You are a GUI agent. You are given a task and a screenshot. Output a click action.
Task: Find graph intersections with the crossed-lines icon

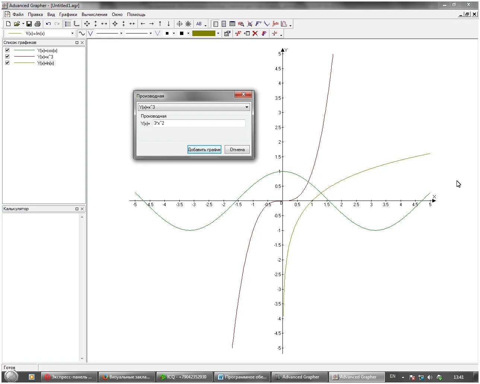(250, 24)
